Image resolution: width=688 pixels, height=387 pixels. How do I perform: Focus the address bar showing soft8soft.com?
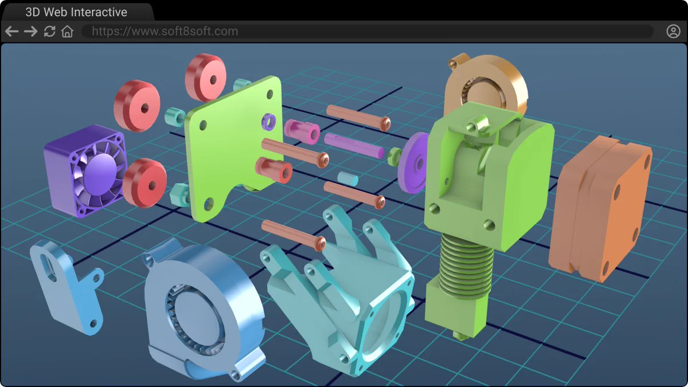click(x=367, y=32)
